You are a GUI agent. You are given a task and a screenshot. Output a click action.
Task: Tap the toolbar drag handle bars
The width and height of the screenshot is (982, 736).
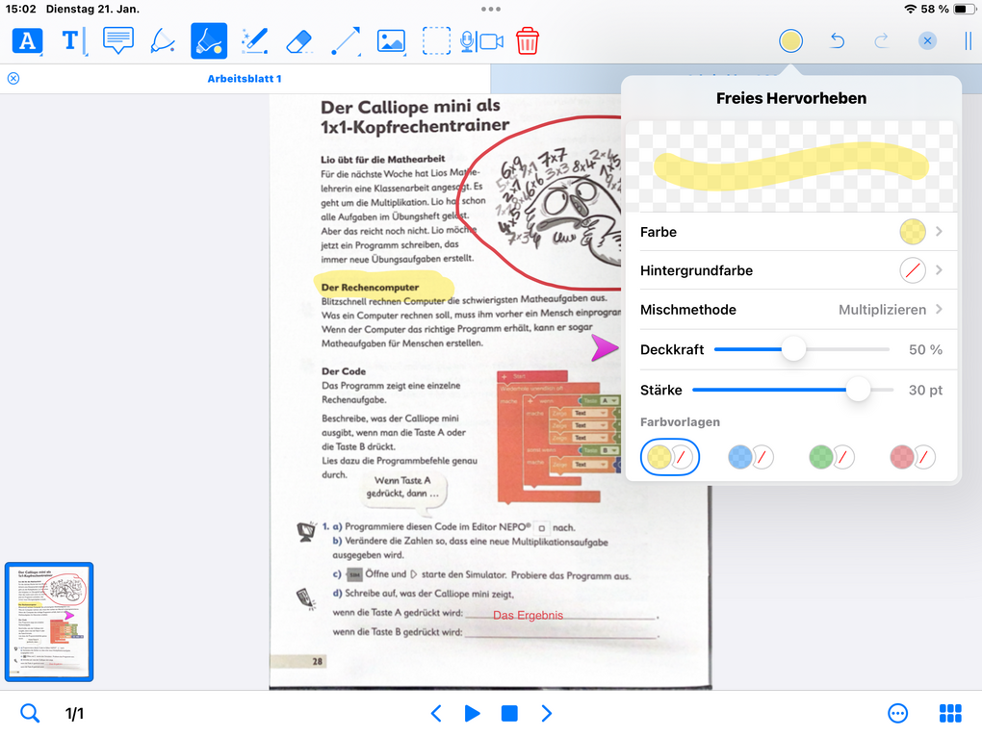(969, 41)
